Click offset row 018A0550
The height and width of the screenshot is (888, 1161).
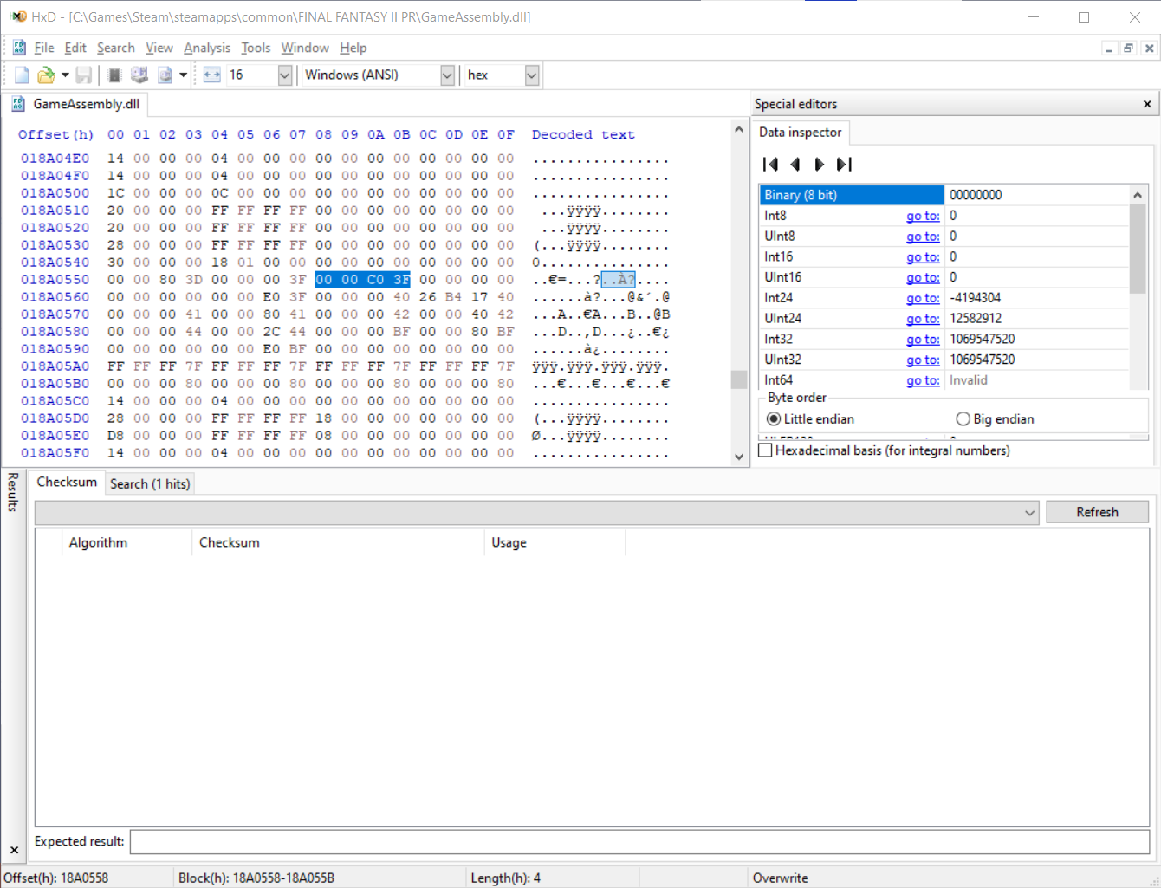[x=55, y=280]
